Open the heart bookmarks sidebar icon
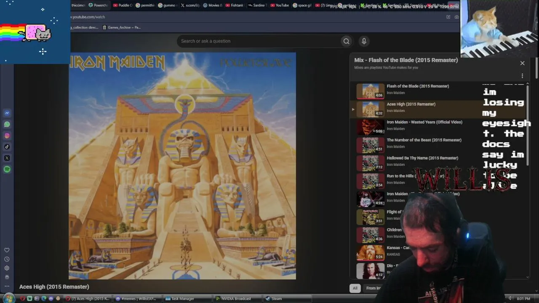This screenshot has width=539, height=303. 7,250
